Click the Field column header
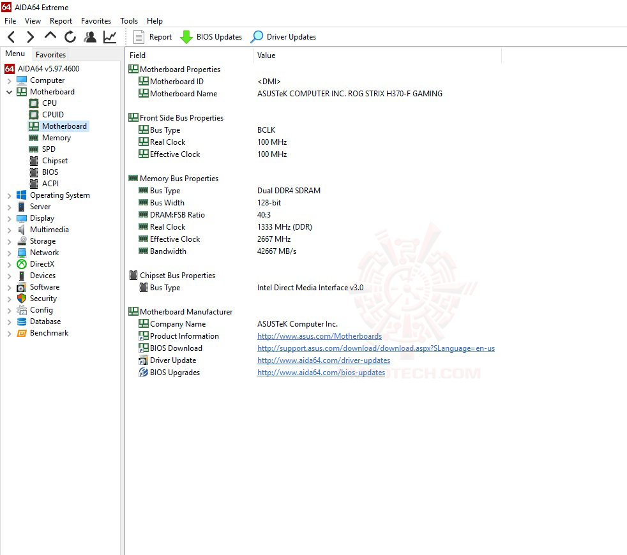Image resolution: width=627 pixels, height=555 pixels. coord(189,56)
